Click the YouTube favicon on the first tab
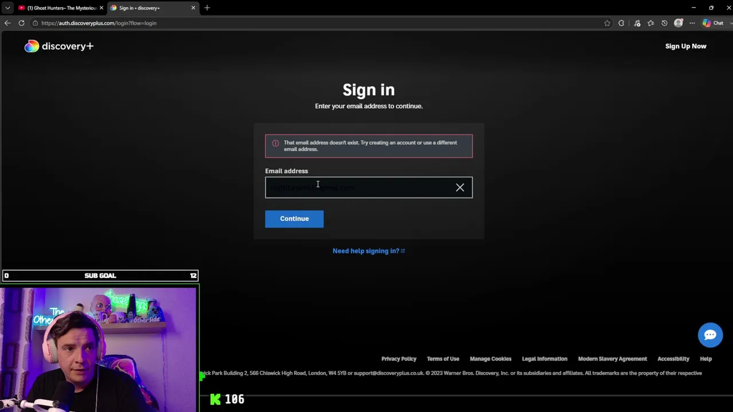This screenshot has height=412, width=733. pyautogui.click(x=22, y=8)
